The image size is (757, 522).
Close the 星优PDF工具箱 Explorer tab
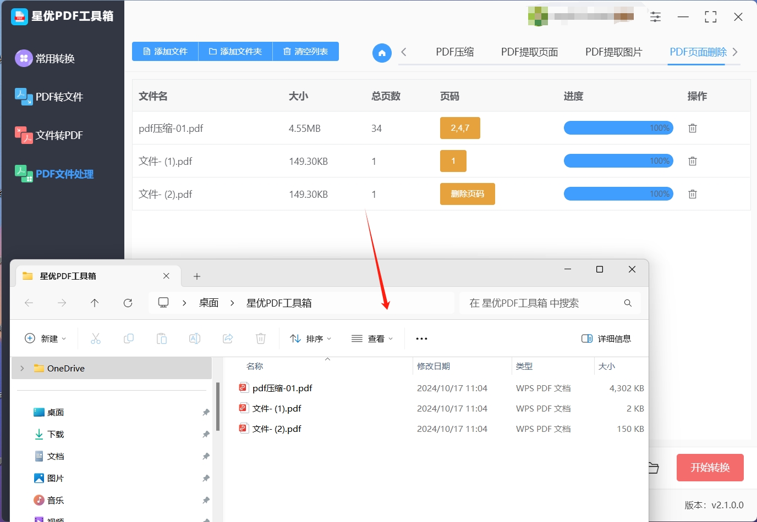click(166, 276)
